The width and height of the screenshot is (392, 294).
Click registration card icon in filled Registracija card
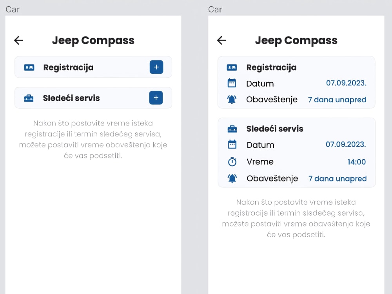coord(232,67)
